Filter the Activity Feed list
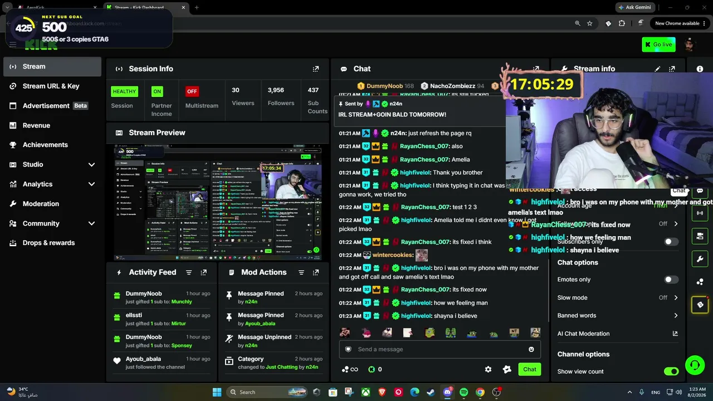This screenshot has height=401, width=713. tap(189, 272)
